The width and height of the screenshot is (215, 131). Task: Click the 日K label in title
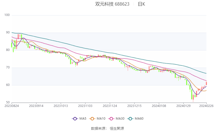point(141,4)
